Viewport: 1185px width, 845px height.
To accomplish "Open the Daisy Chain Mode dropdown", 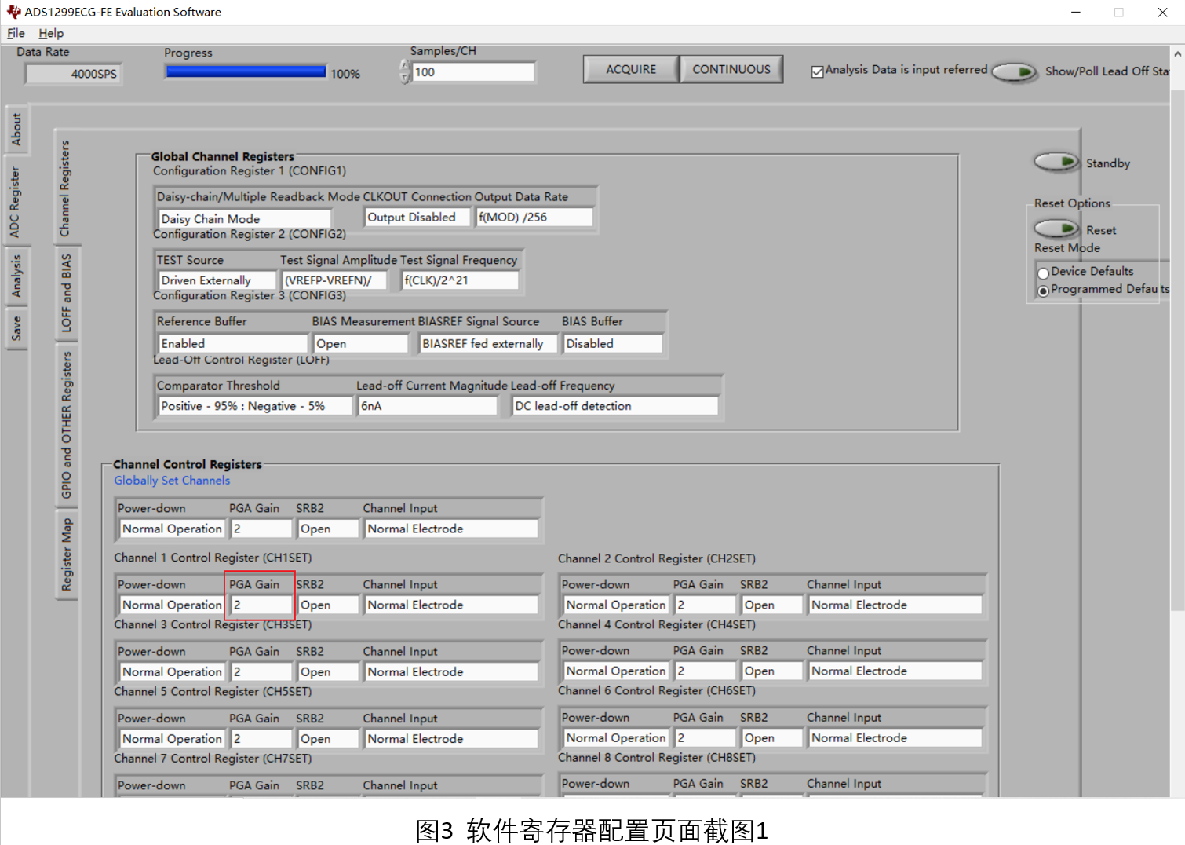I will tap(245, 218).
